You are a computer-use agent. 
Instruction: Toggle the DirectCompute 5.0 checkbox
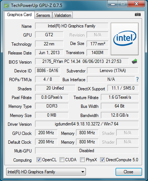pos(102,160)
